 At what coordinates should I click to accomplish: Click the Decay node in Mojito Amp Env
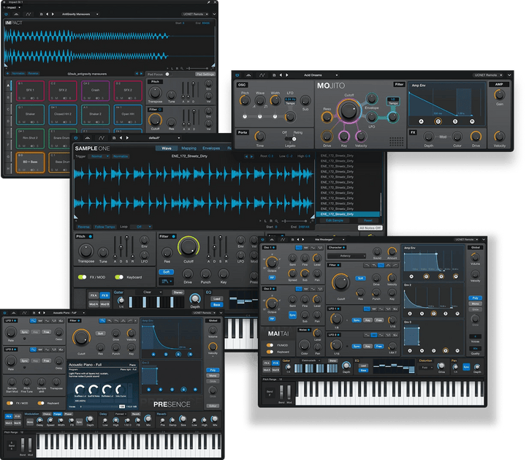coord(438,121)
